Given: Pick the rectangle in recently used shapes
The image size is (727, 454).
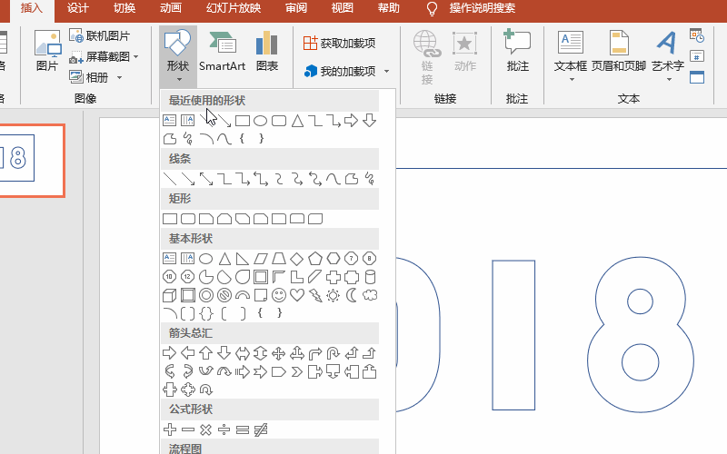Looking at the screenshot, I should 243,121.
